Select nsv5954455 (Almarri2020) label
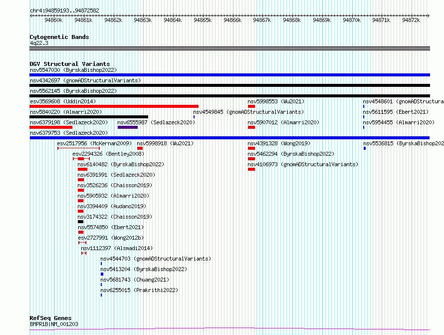Viewport: 444px width, 335px height. (399, 122)
